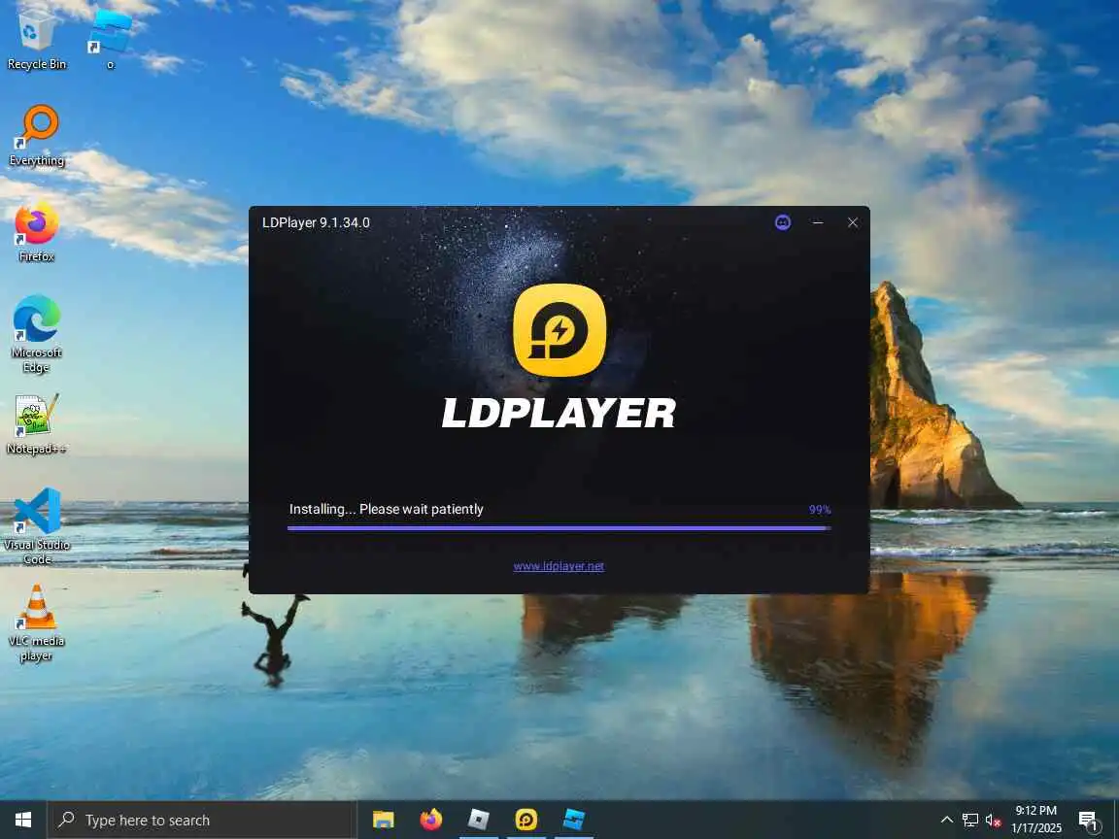Click the LDPLAYER wordmark text
1119x839 pixels.
tap(559, 413)
